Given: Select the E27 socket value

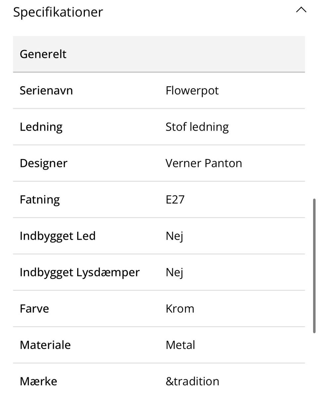Looking at the screenshot, I should pos(175,199).
